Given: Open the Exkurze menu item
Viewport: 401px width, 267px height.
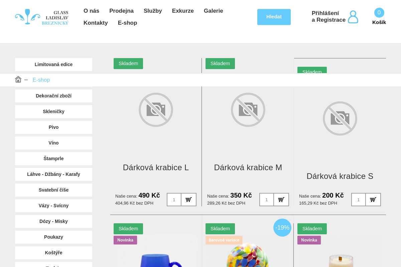Looking at the screenshot, I should point(183,11).
